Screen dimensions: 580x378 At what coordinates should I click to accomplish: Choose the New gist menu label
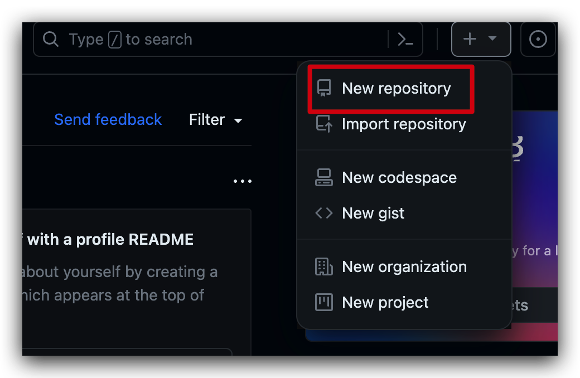click(x=373, y=213)
